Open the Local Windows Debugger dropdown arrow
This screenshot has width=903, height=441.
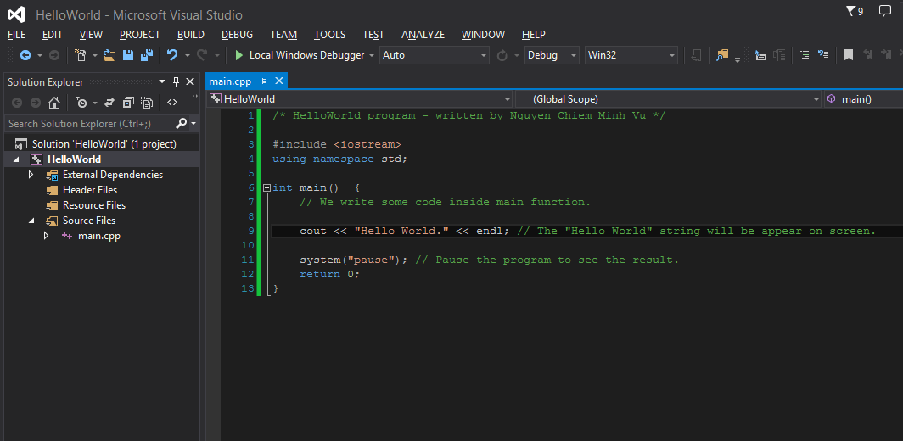372,55
